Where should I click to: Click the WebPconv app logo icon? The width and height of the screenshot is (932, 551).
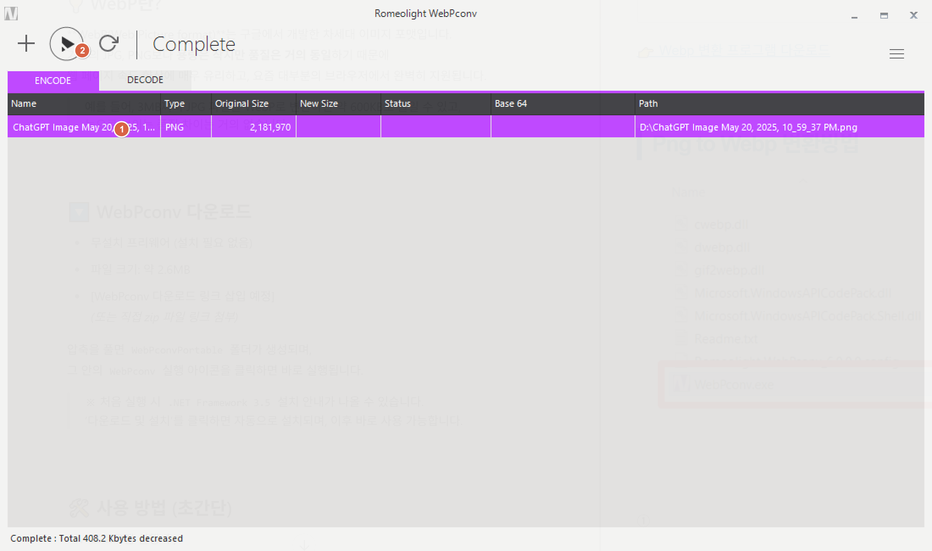tap(11, 14)
